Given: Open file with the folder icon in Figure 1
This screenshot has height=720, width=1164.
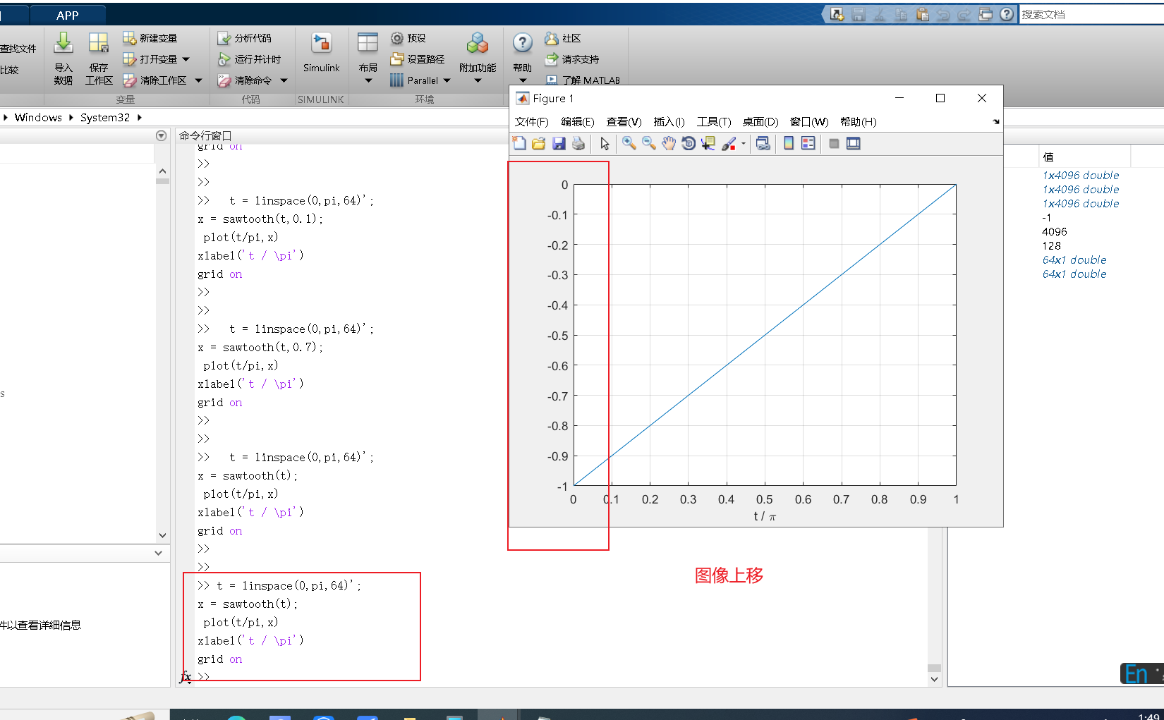Looking at the screenshot, I should point(539,144).
